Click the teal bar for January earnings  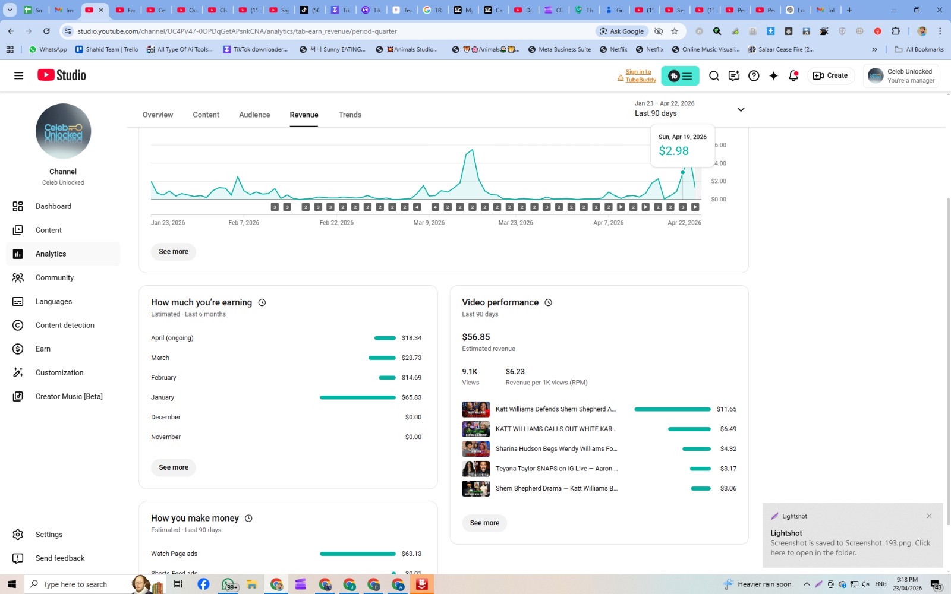coord(357,397)
